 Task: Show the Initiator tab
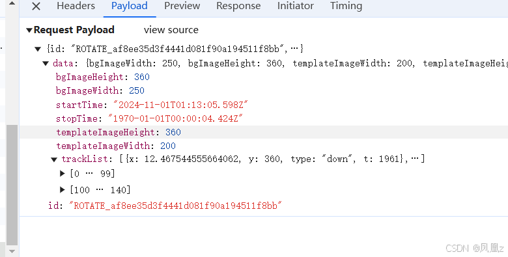pyautogui.click(x=296, y=6)
